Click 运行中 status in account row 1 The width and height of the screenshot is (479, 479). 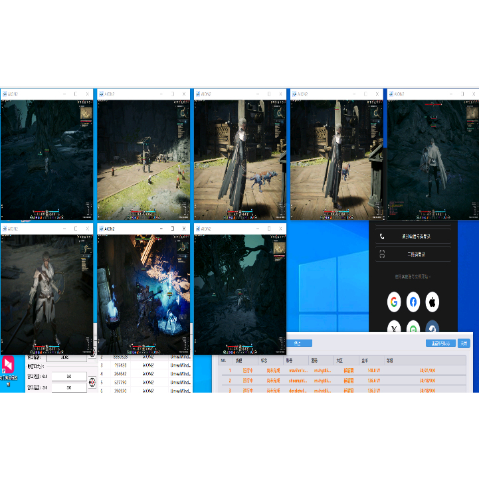coord(248,370)
